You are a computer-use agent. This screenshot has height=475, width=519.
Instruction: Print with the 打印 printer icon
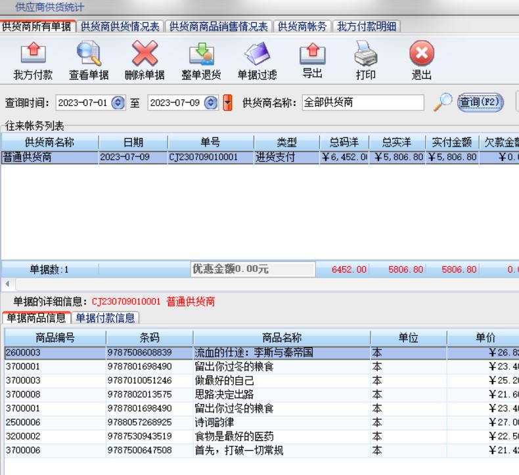point(365,53)
